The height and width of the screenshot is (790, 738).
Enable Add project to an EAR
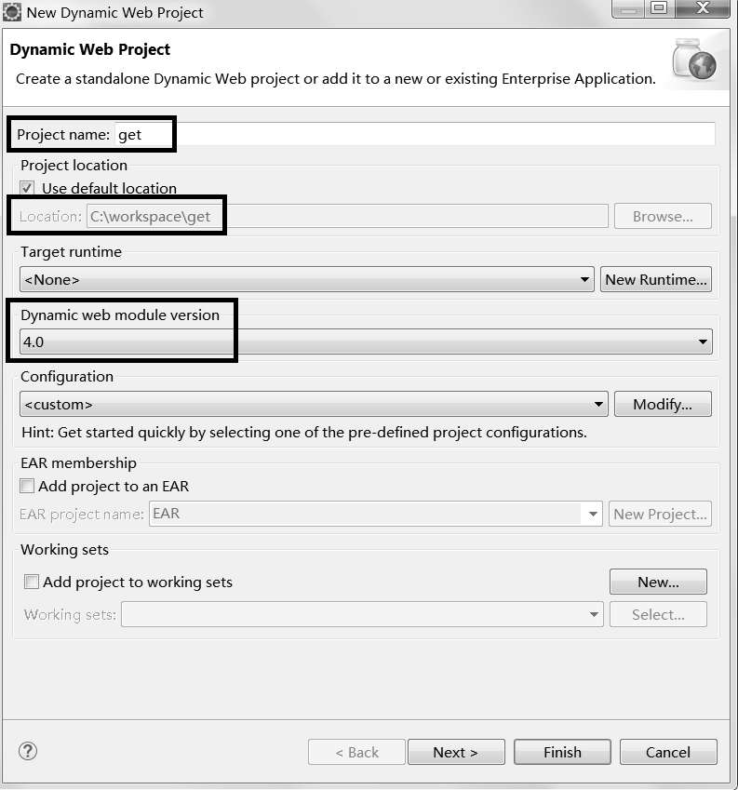point(27,486)
